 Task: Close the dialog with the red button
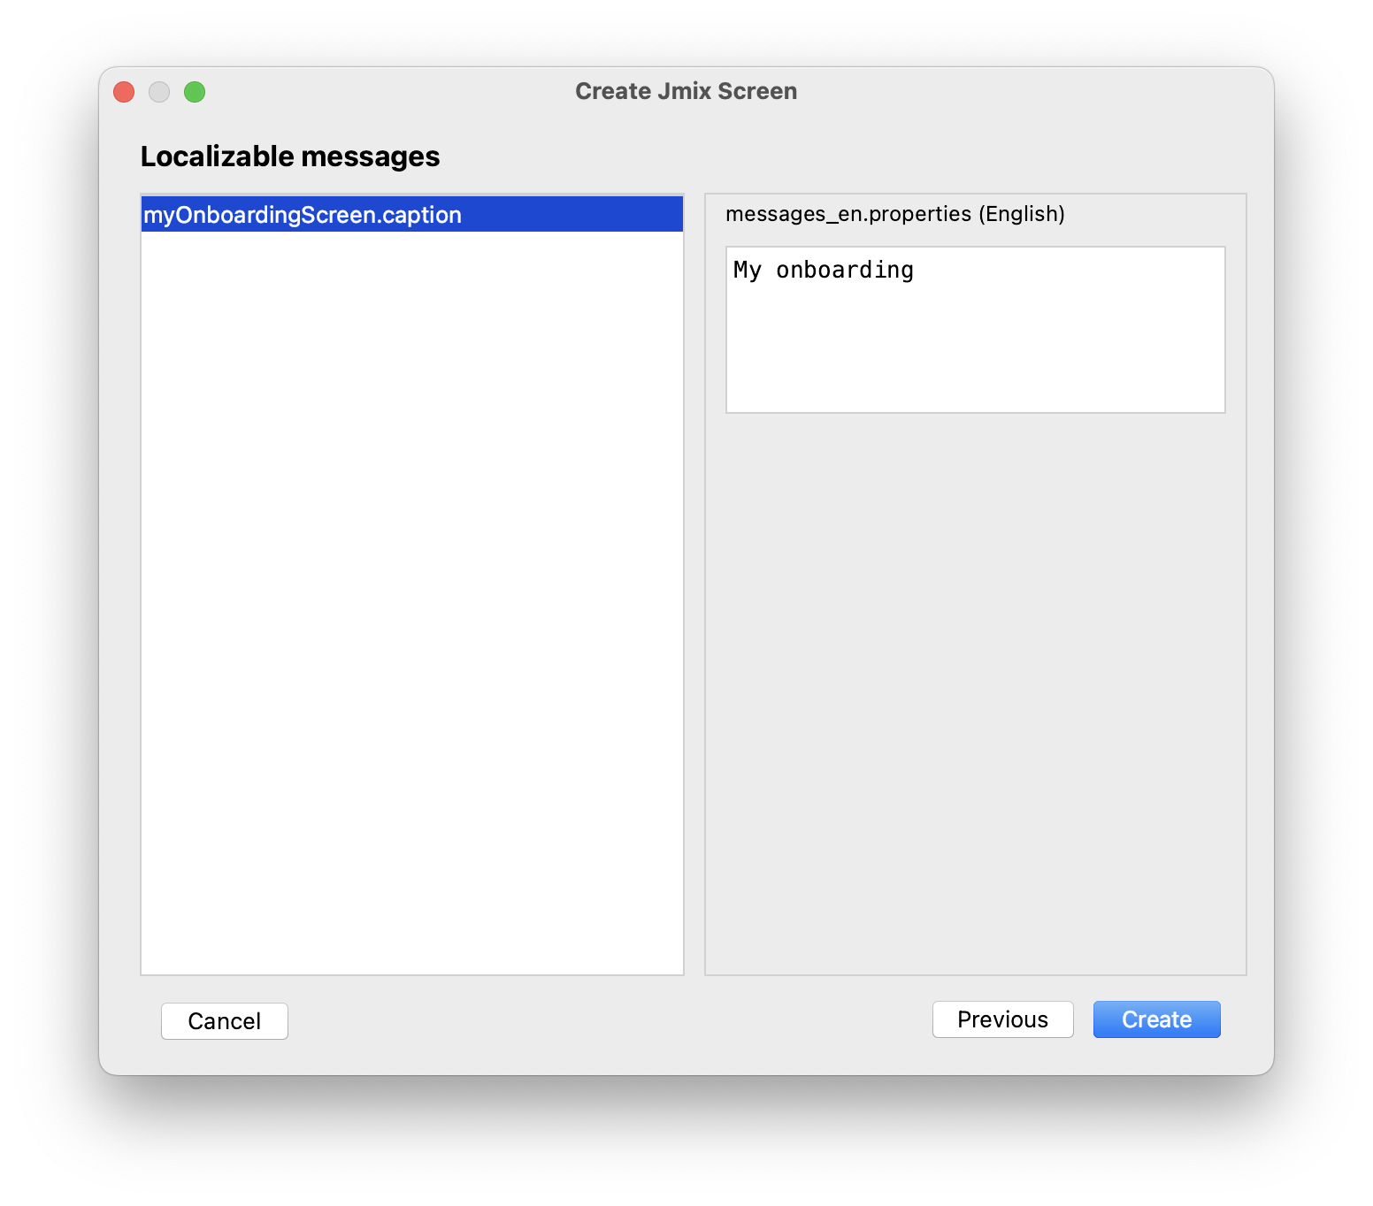pos(124,92)
